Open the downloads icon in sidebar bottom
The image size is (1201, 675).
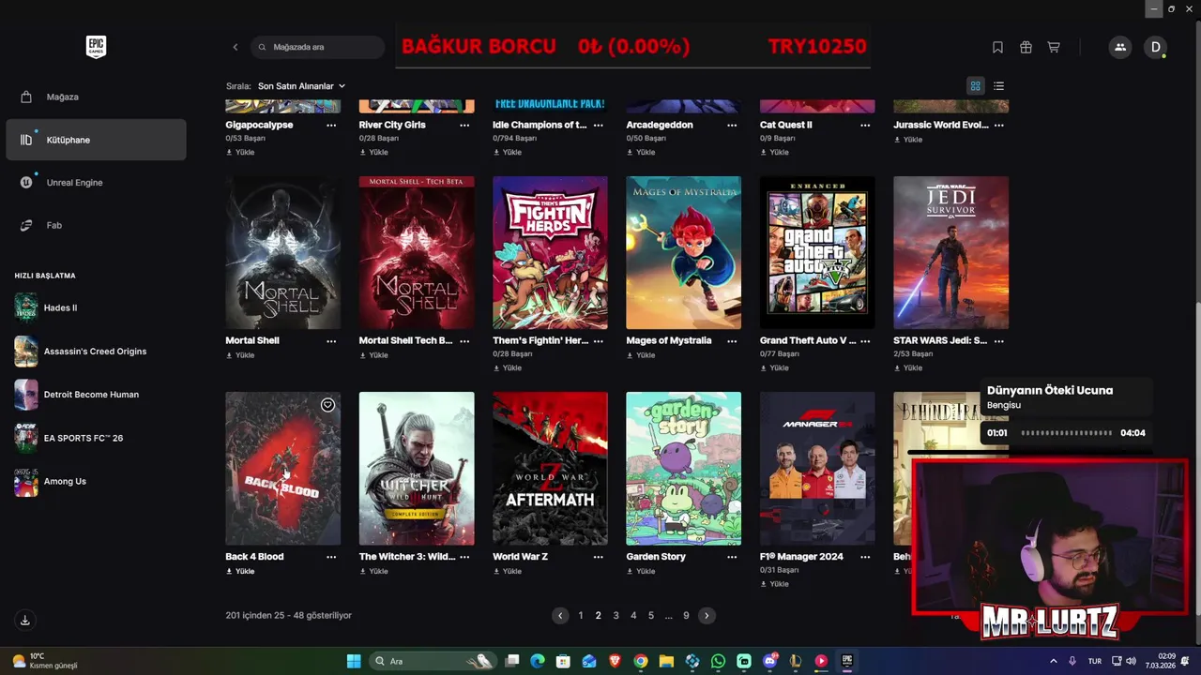click(x=25, y=620)
